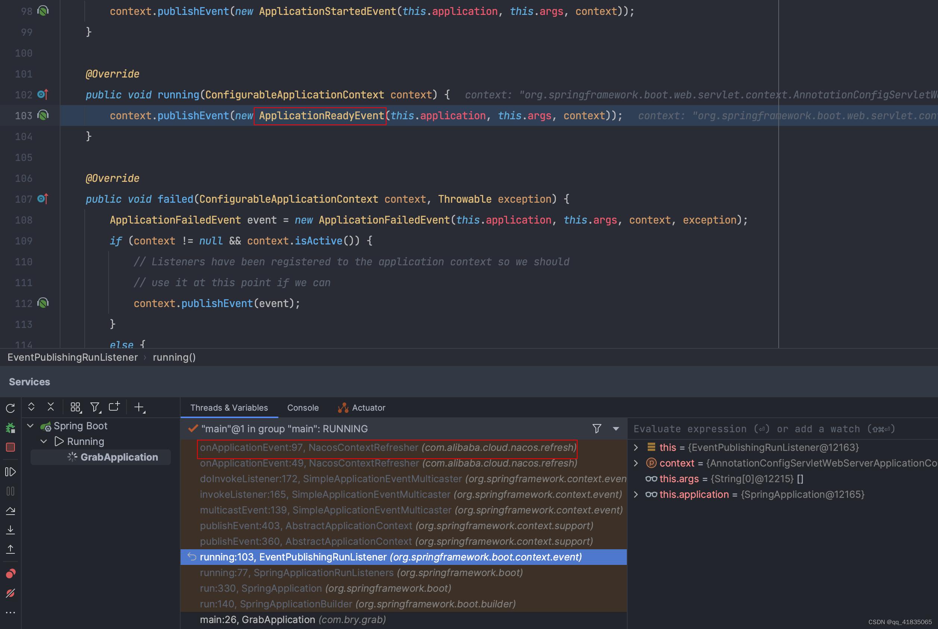Open the thread selector dropdown arrow

point(616,429)
